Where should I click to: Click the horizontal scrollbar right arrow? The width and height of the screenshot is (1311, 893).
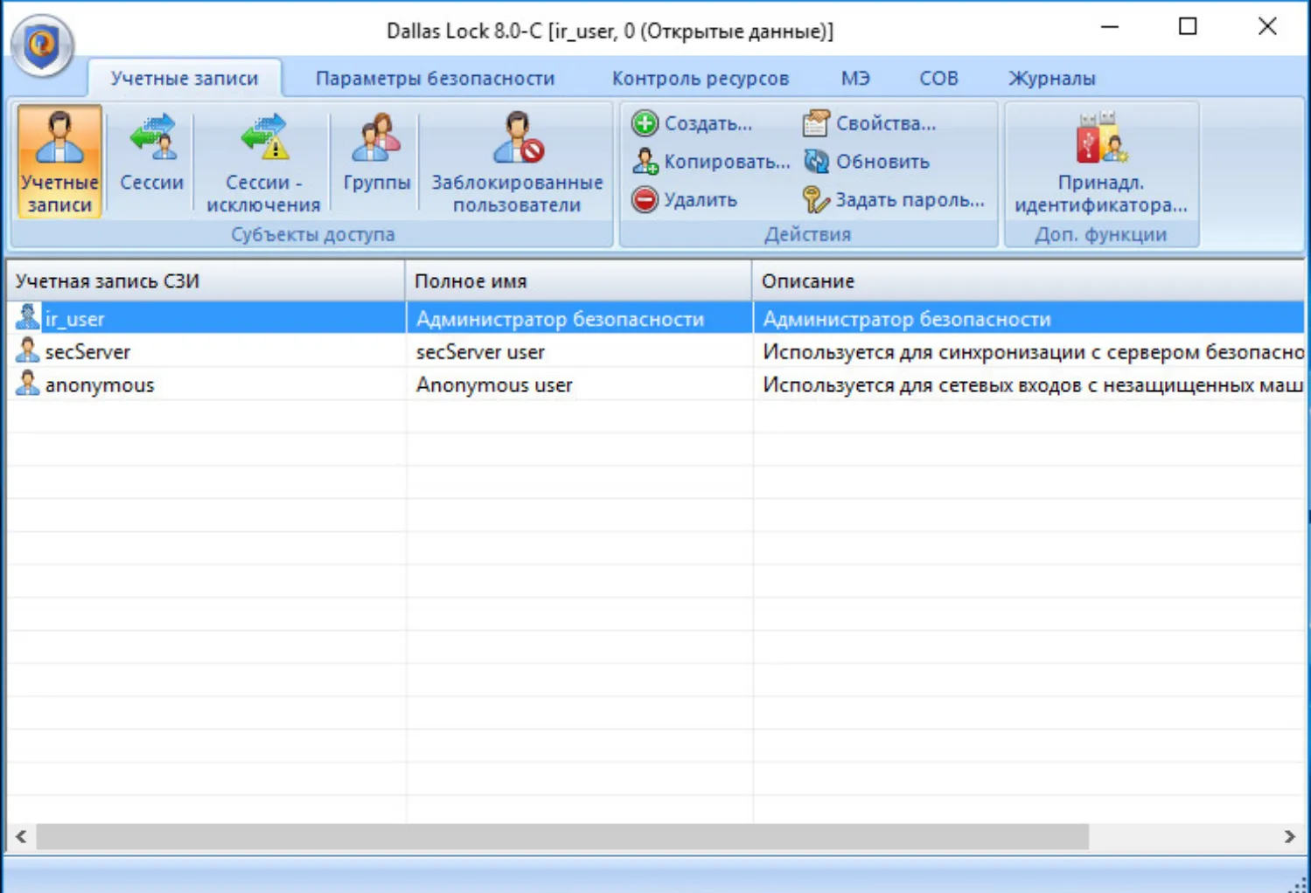tap(1289, 836)
